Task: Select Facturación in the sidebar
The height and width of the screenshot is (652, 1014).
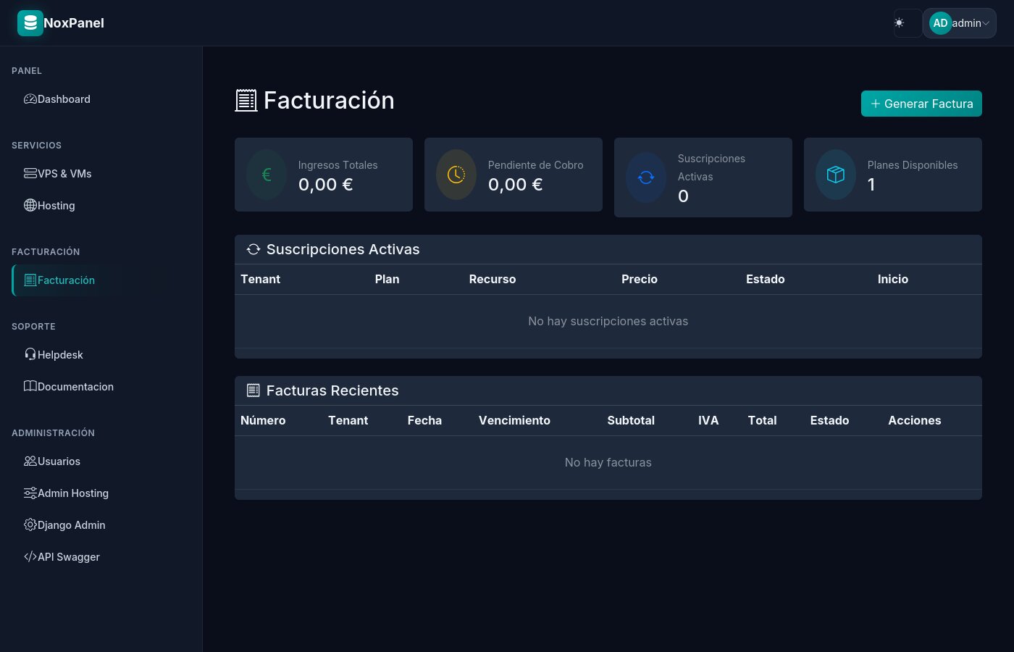Action: click(x=66, y=280)
